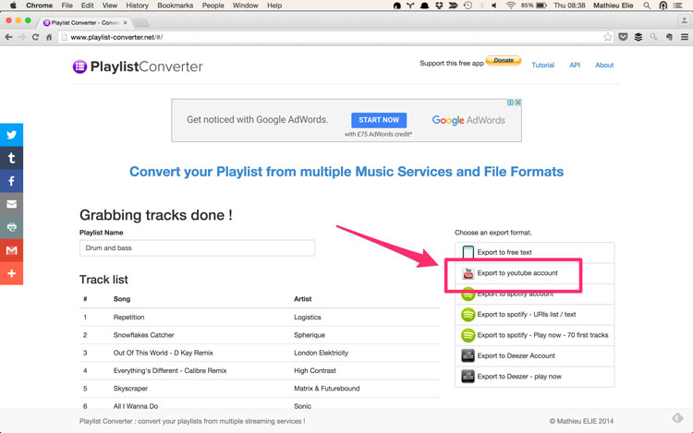Image resolution: width=693 pixels, height=433 pixels.
Task: Click the Dropbox menu bar icon
Action: point(439,6)
